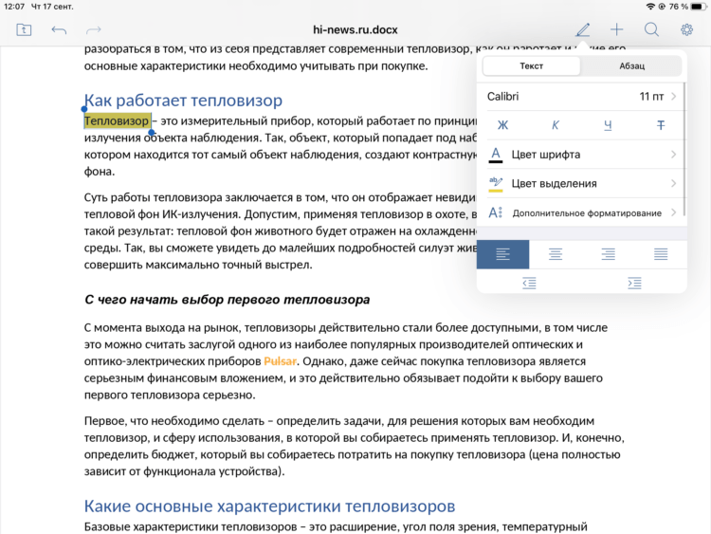
Task: Tap the 12:07 clock in status bar
Action: [13, 7]
